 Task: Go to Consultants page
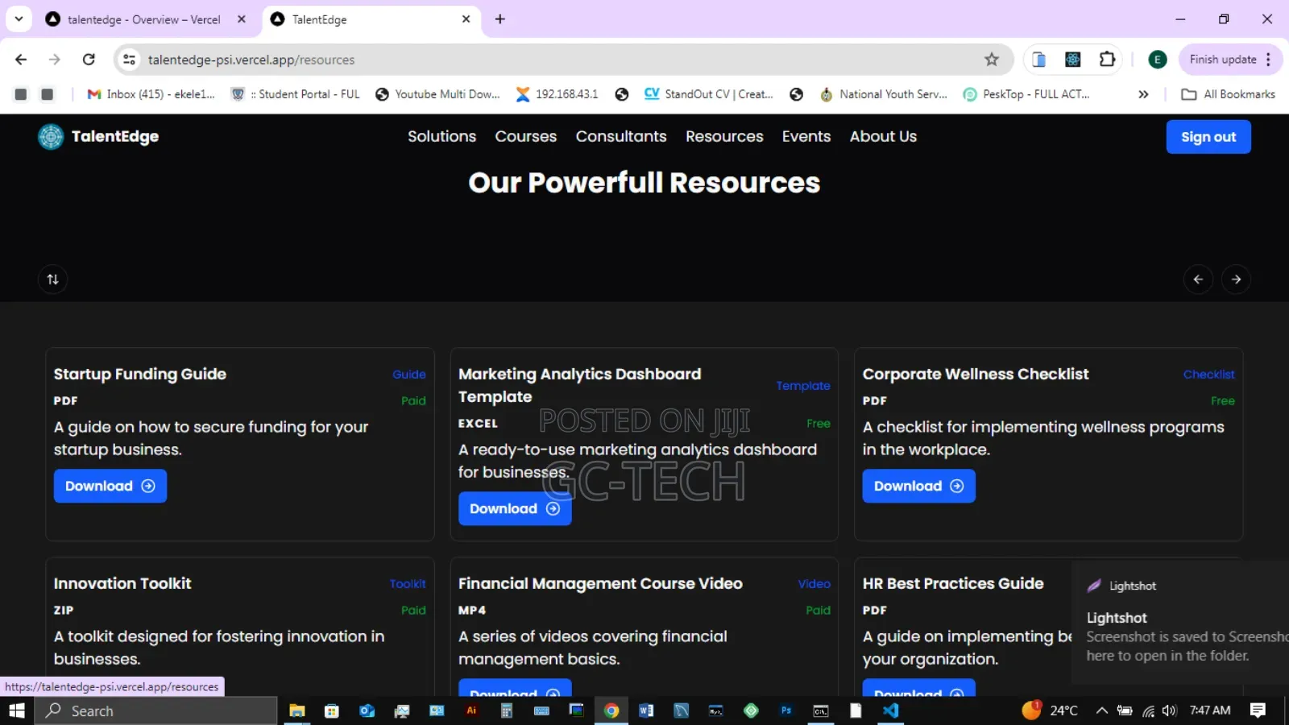[x=621, y=136]
